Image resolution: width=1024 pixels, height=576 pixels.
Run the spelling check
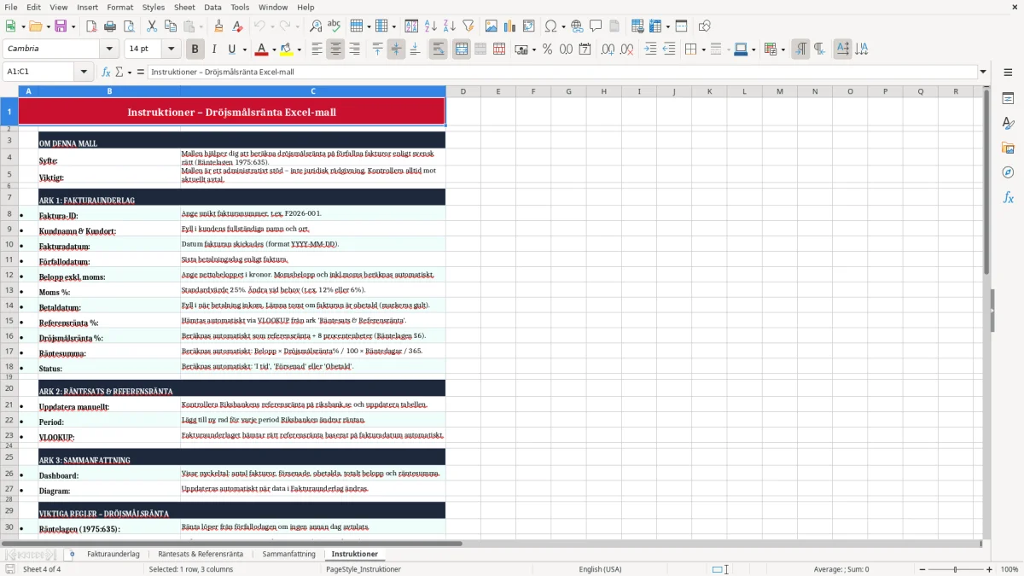click(334, 26)
